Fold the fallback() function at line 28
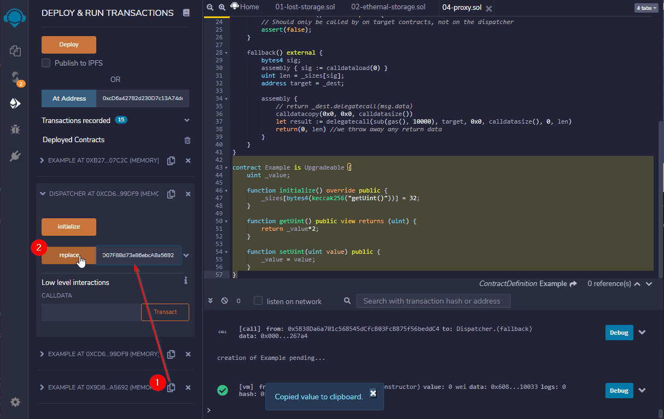The image size is (664, 419). (x=226, y=53)
